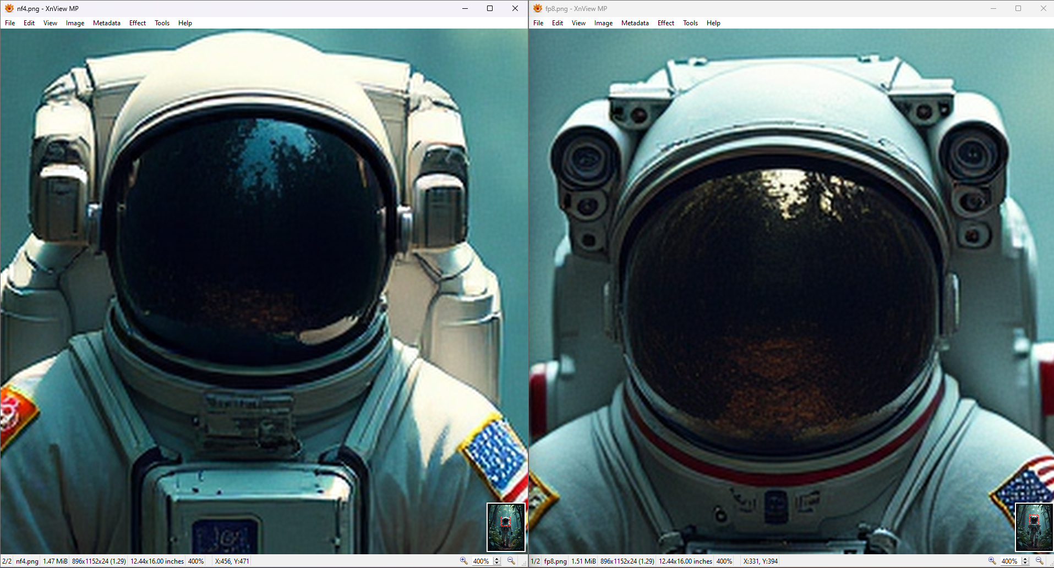This screenshot has width=1054, height=568.
Task: Click the '1.51 MiB' file size in status bar
Action: 583,561
